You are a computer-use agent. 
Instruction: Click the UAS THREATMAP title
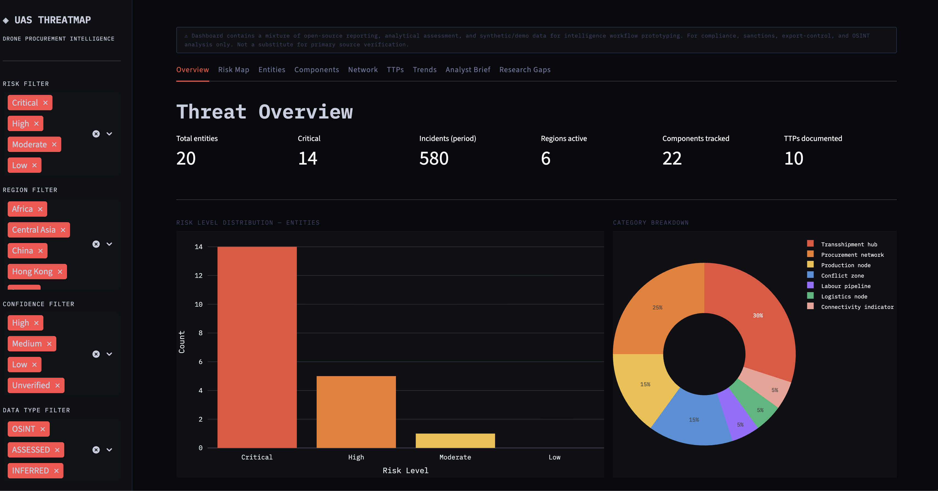[x=53, y=20]
